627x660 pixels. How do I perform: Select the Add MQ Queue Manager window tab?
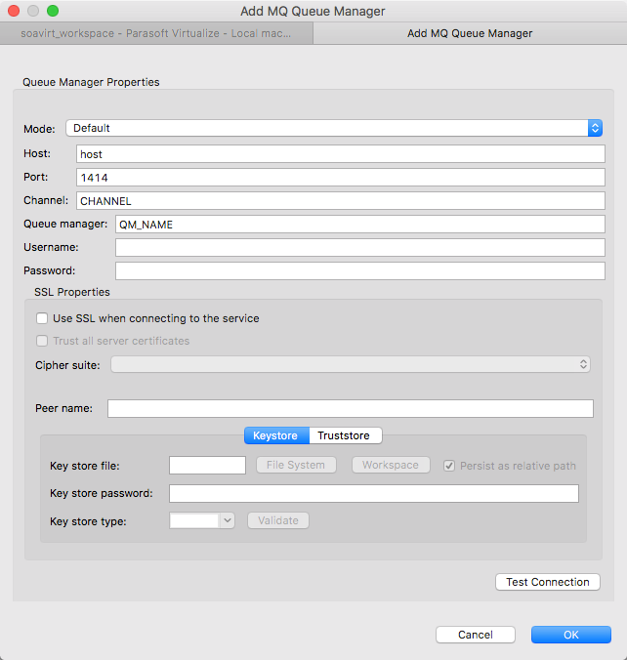470,33
